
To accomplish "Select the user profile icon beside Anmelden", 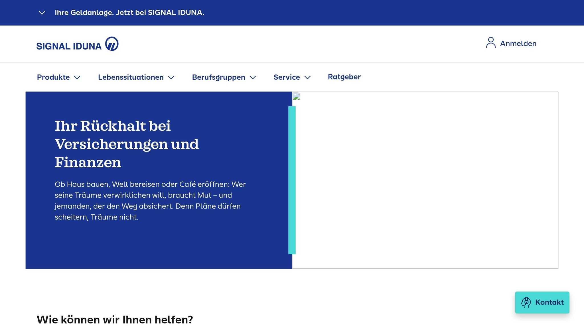I will pos(491,43).
